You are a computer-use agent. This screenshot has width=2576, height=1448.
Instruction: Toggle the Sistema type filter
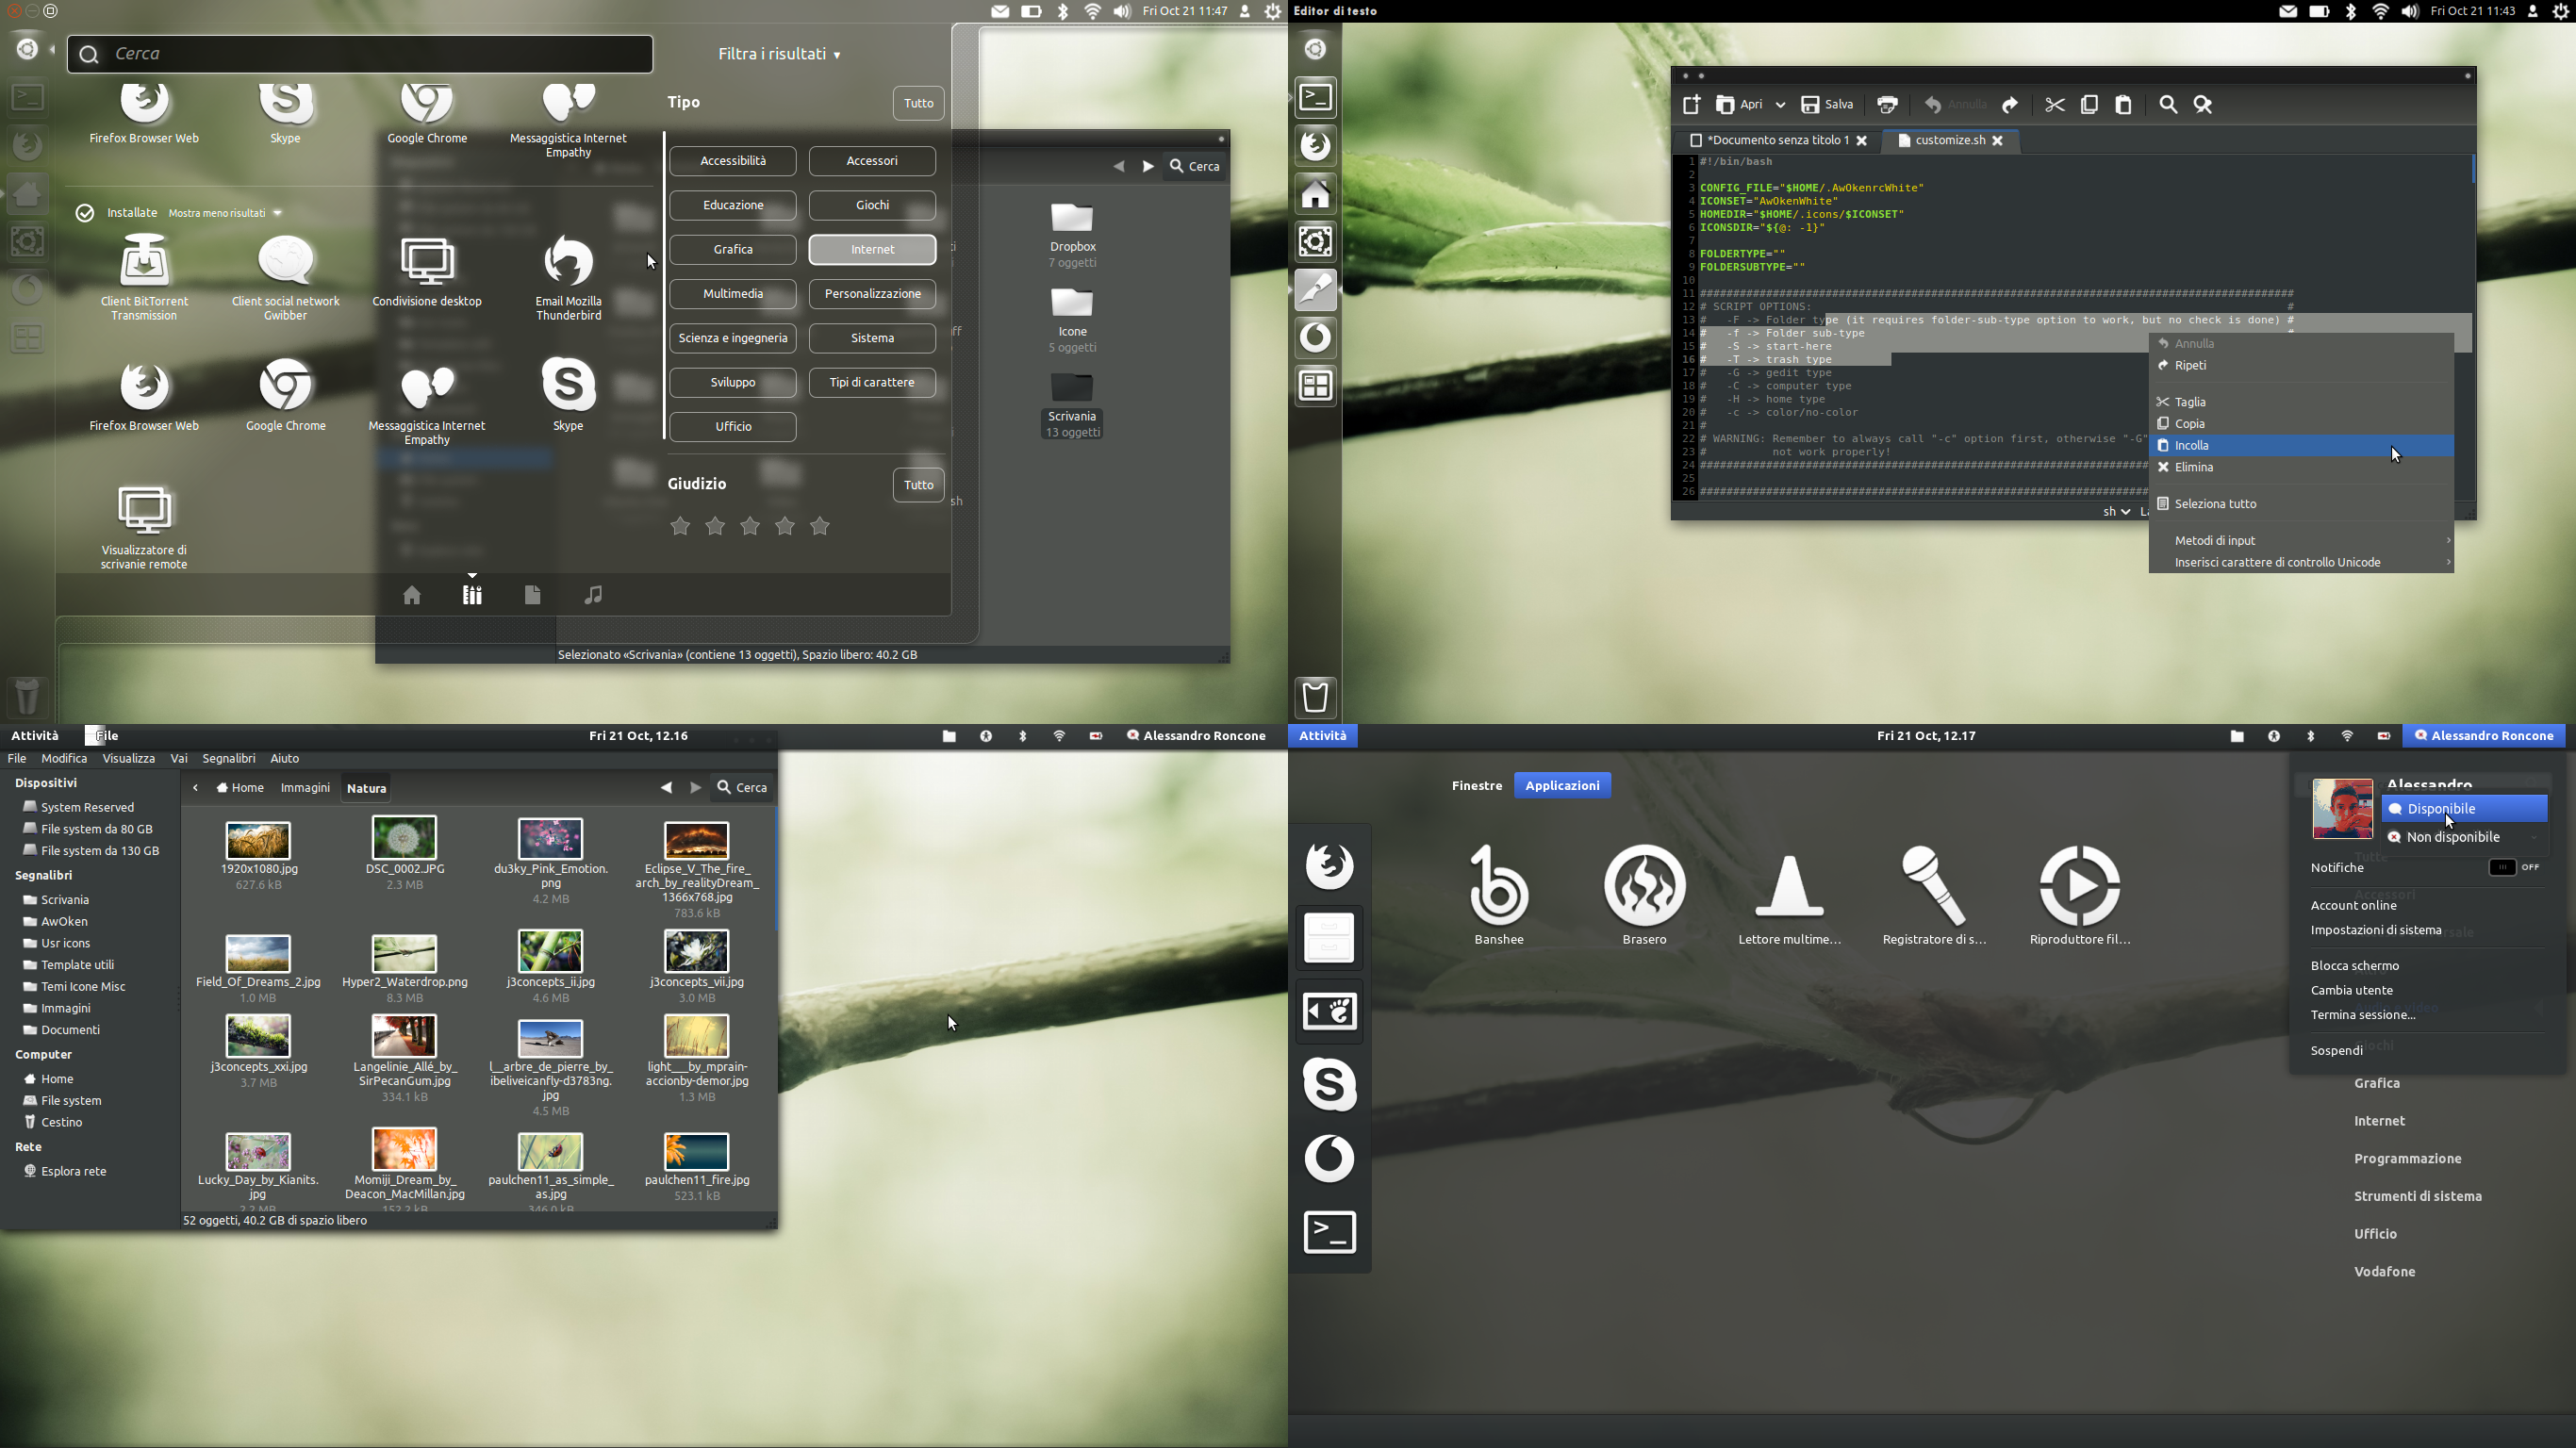coord(872,338)
